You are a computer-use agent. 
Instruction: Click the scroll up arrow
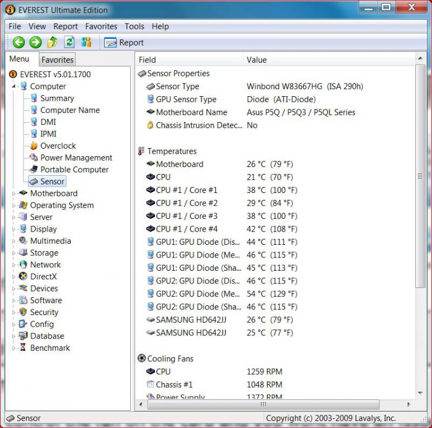[420, 58]
